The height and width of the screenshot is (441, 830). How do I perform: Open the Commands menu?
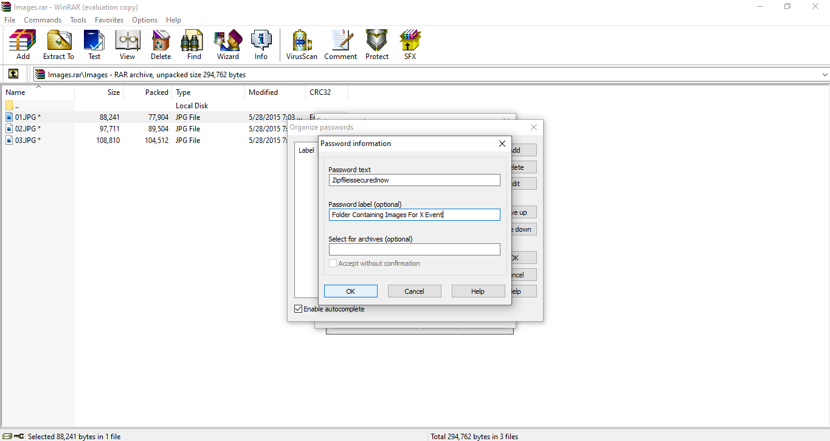[43, 20]
